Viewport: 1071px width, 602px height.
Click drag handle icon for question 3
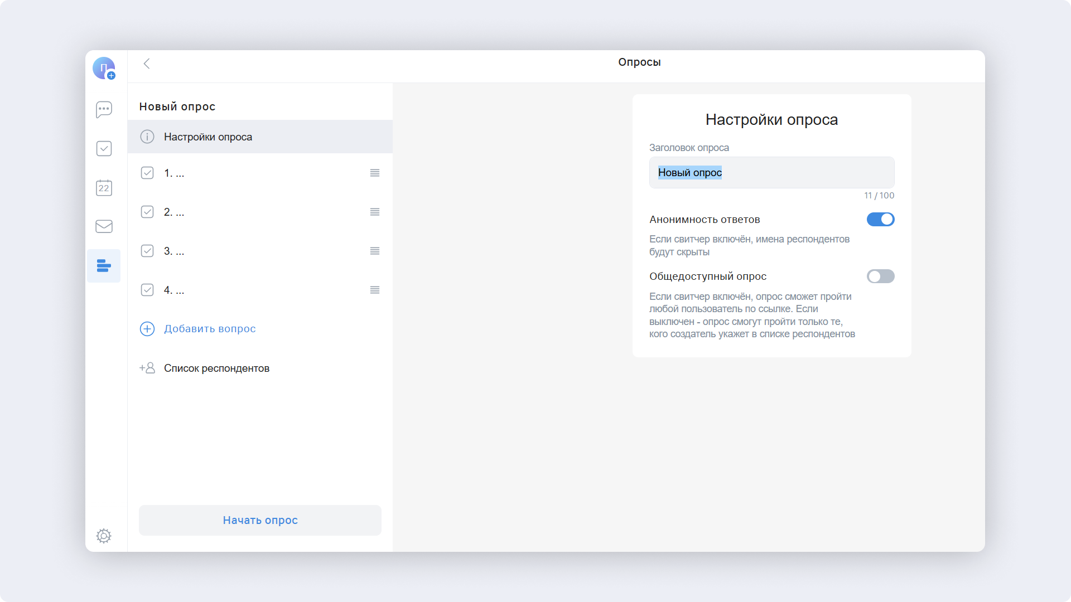point(375,251)
